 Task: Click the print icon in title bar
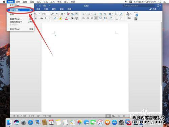[45, 5]
